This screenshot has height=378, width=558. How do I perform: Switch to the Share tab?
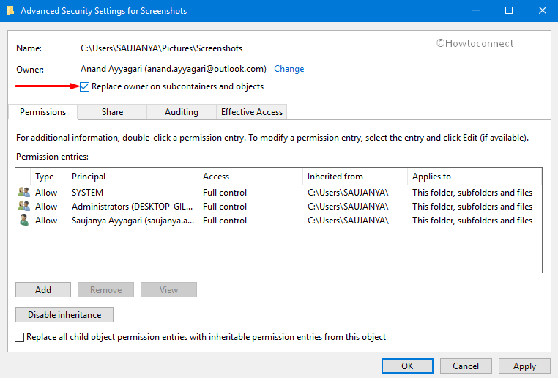click(112, 112)
